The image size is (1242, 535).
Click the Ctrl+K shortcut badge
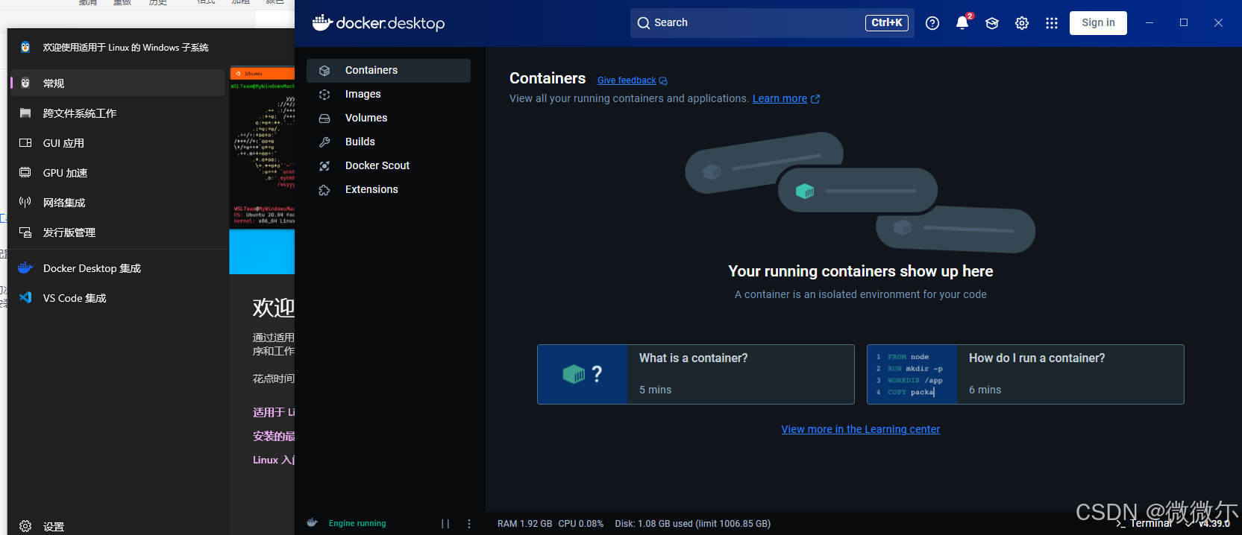tap(886, 23)
